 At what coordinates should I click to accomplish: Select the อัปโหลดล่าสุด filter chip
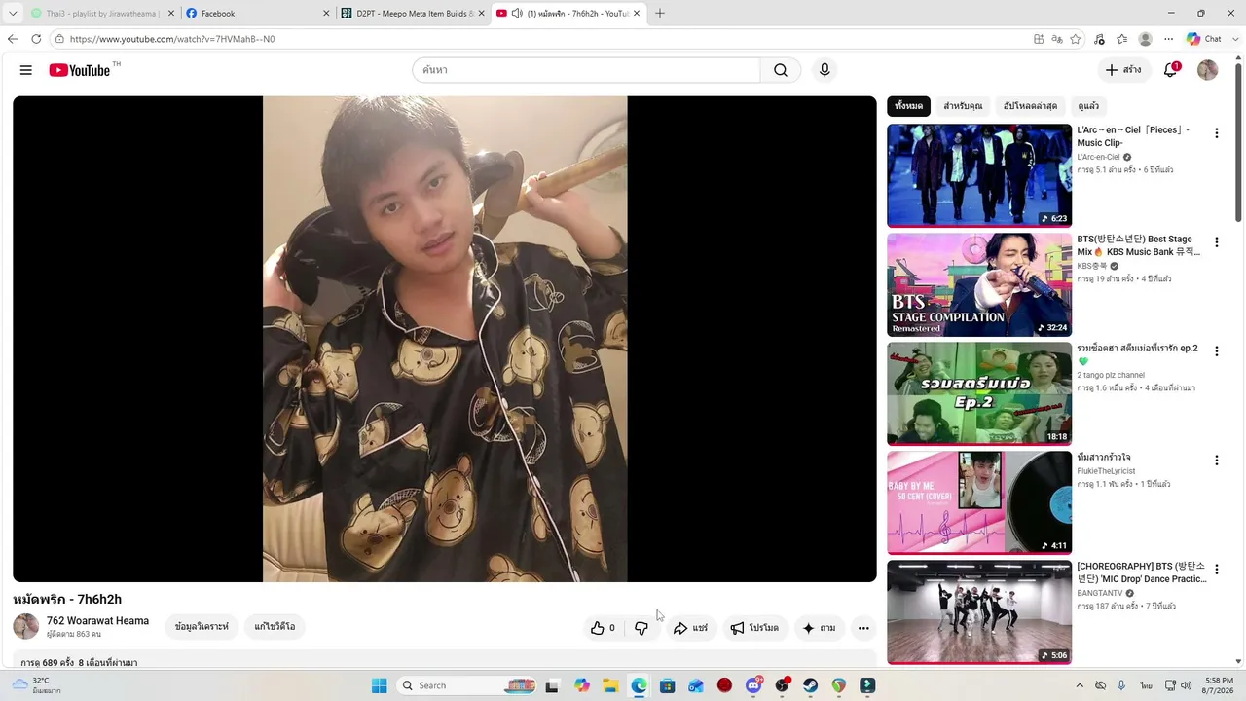[1030, 106]
